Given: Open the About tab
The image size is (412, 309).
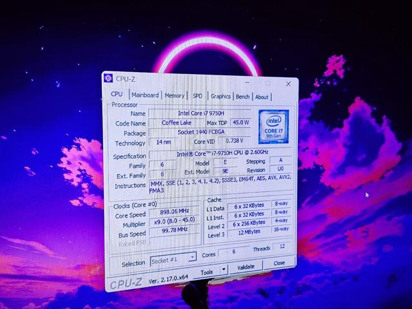Looking at the screenshot, I should click(x=262, y=97).
